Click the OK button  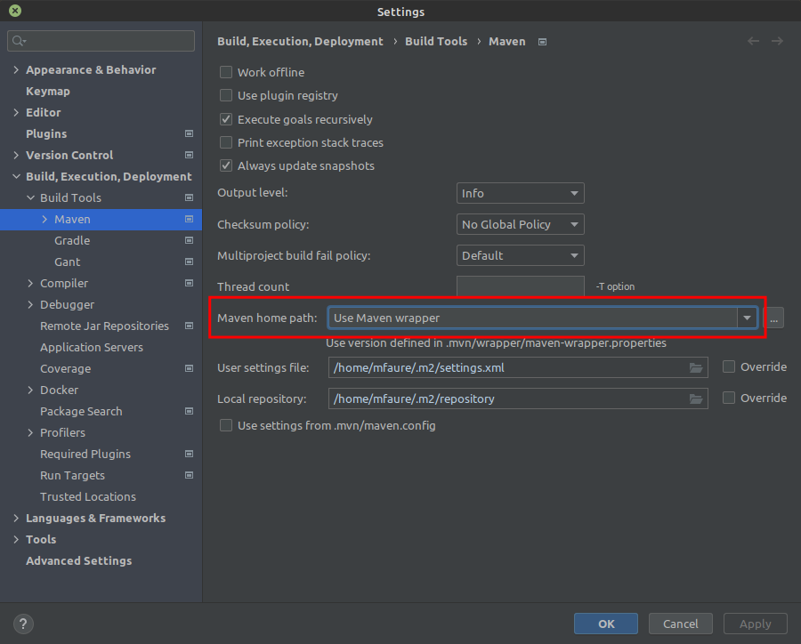(606, 624)
